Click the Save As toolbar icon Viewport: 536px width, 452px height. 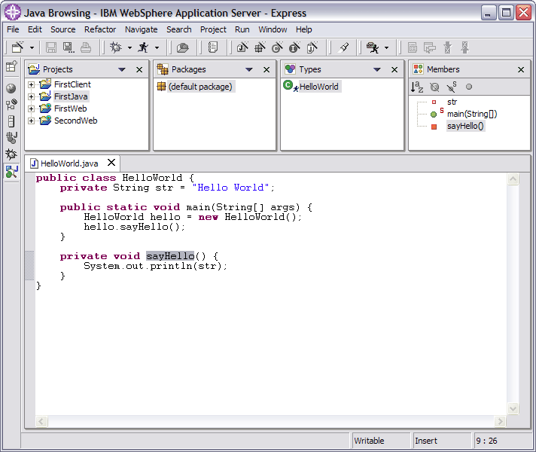click(x=69, y=47)
